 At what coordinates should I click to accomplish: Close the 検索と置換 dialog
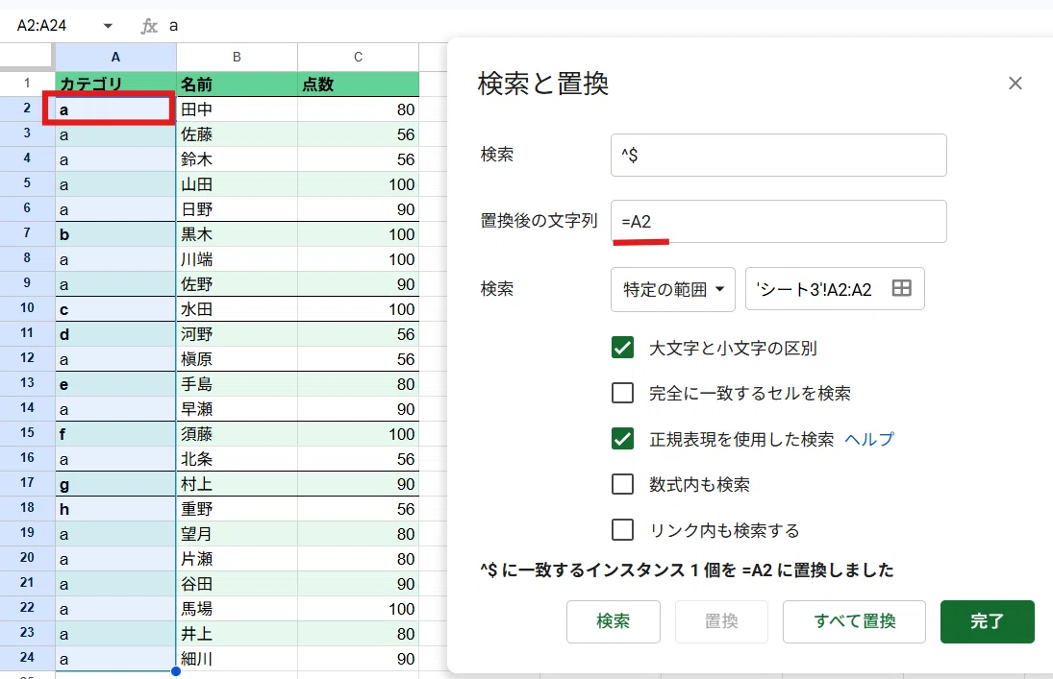pyautogui.click(x=1015, y=84)
